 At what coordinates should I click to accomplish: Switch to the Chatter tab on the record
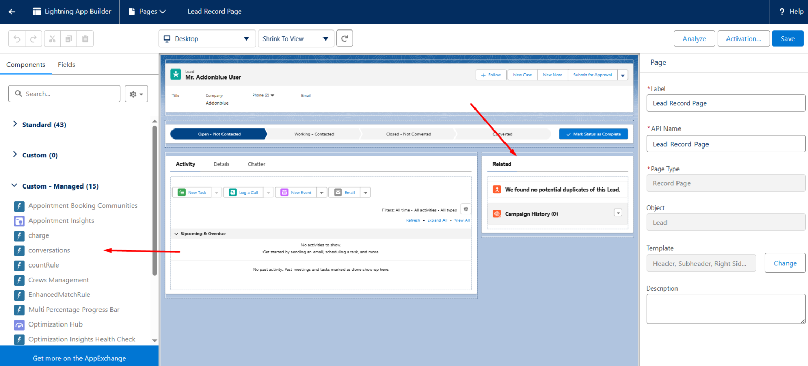[256, 164]
